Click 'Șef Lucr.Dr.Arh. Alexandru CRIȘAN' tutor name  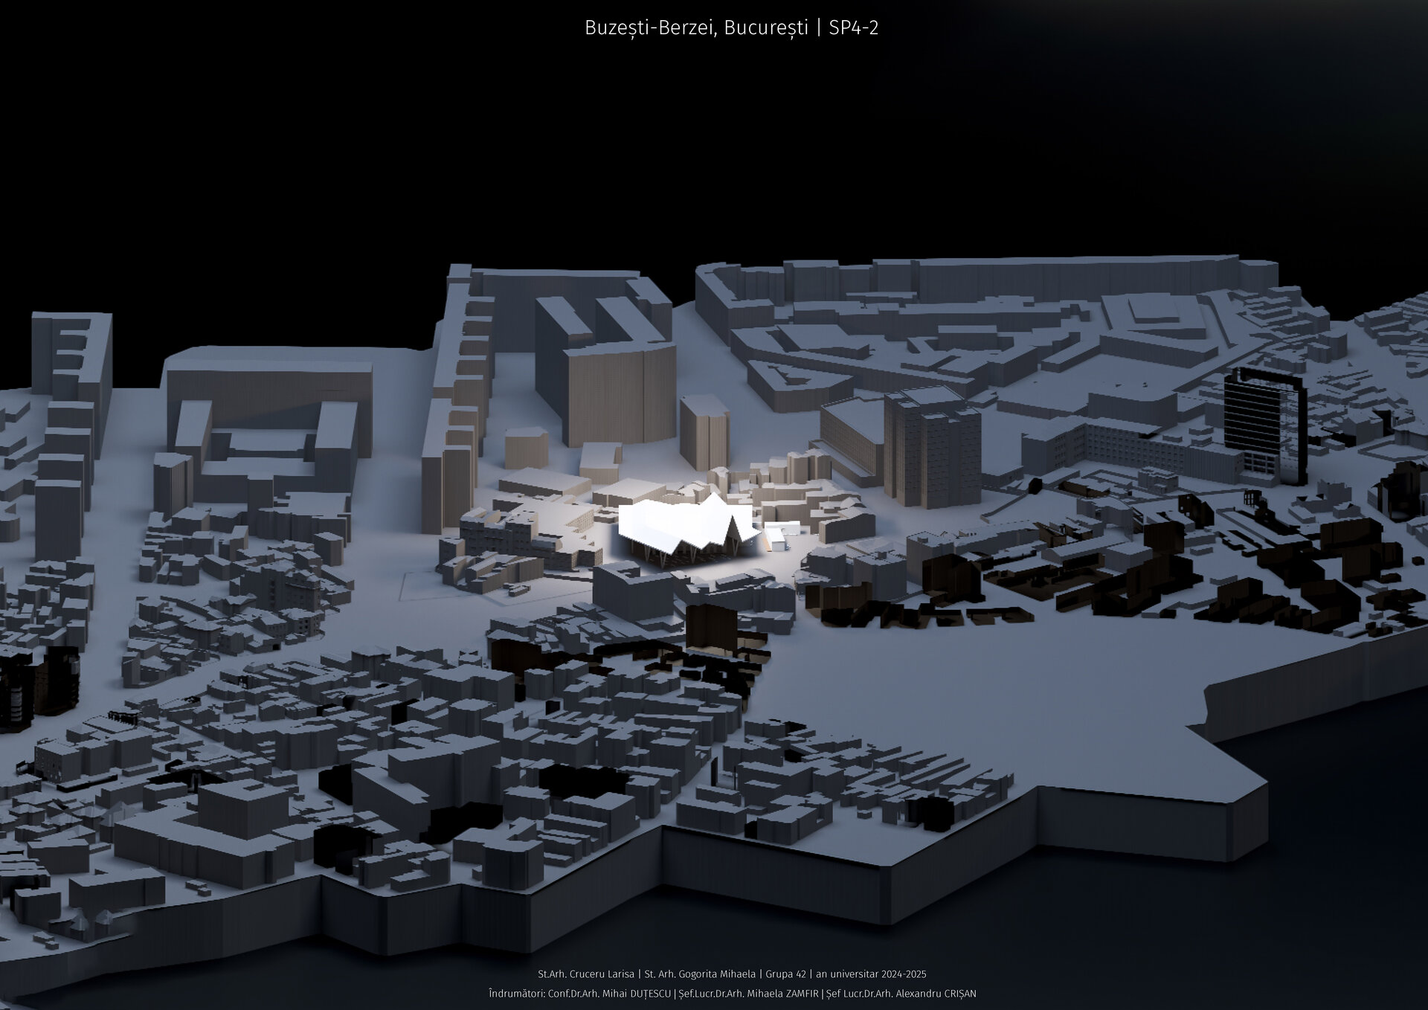pos(901,994)
